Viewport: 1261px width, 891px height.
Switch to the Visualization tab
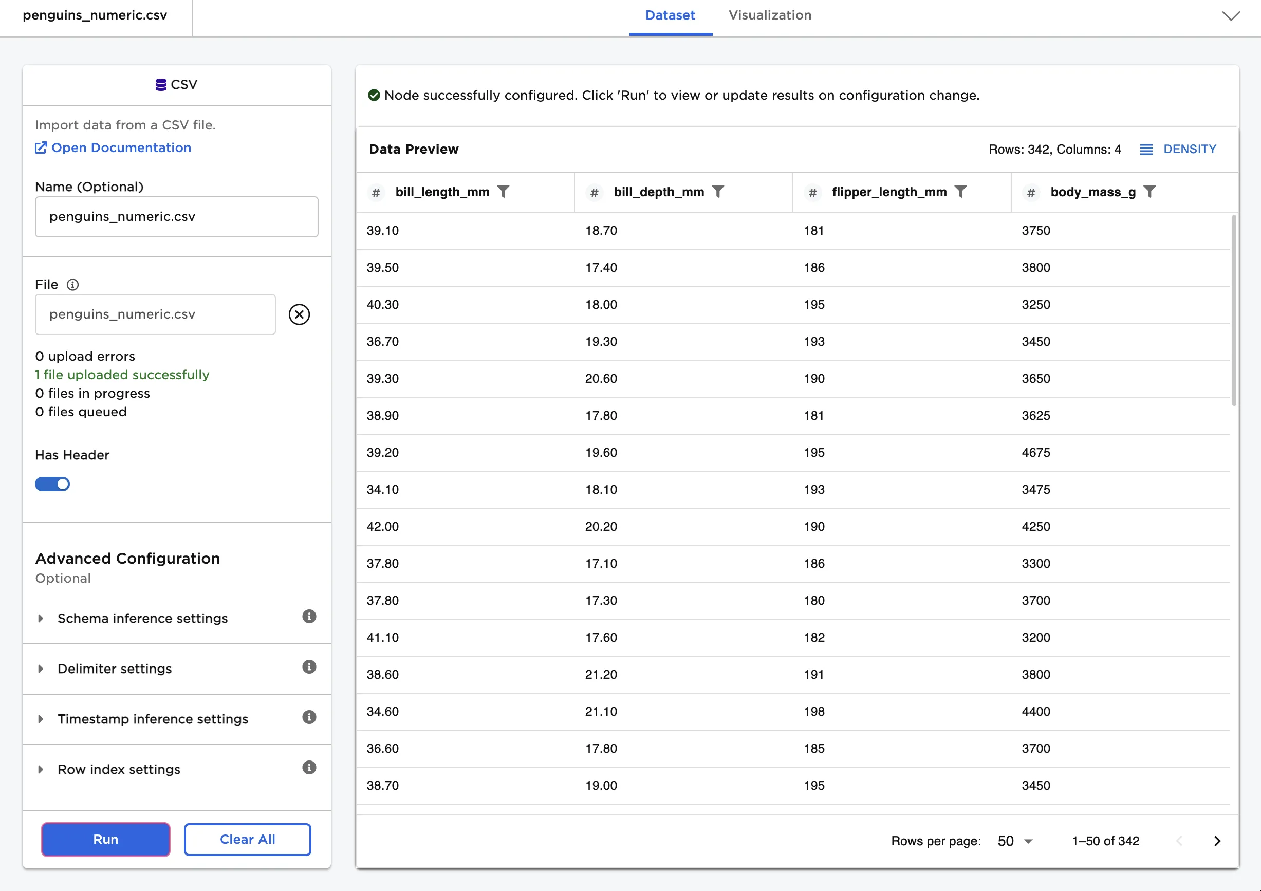(x=769, y=15)
